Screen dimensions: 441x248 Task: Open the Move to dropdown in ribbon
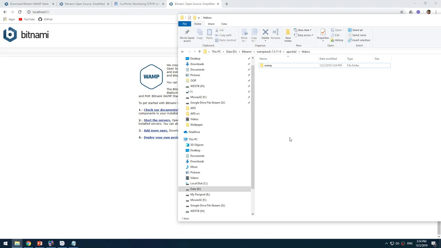click(244, 35)
